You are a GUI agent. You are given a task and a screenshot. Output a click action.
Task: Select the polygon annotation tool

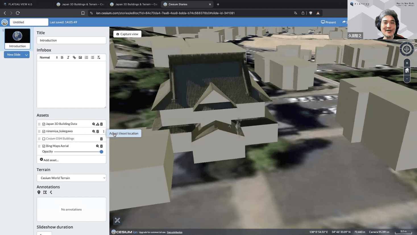point(45,192)
